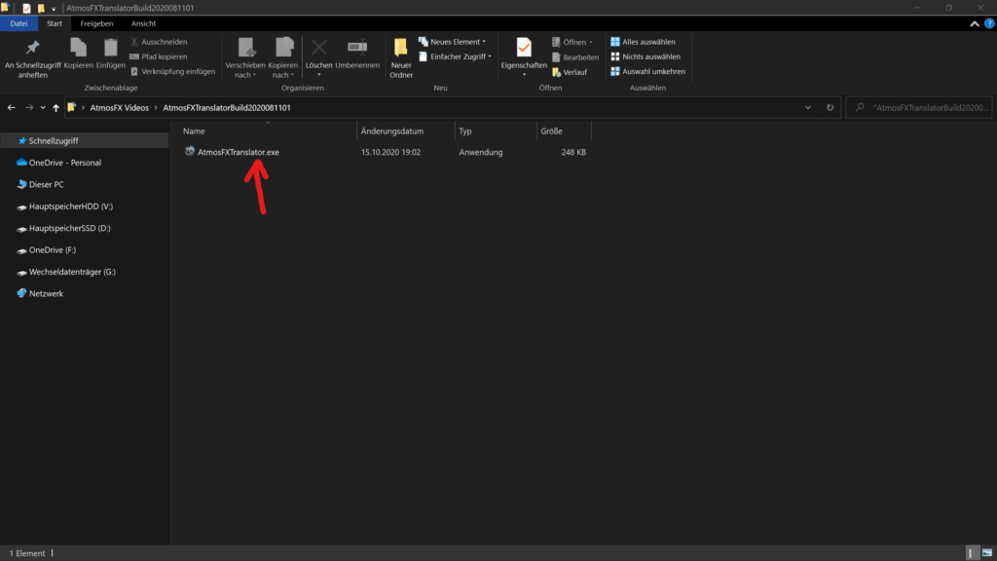Select Schnellzugriff in the navigation pane

click(x=84, y=140)
